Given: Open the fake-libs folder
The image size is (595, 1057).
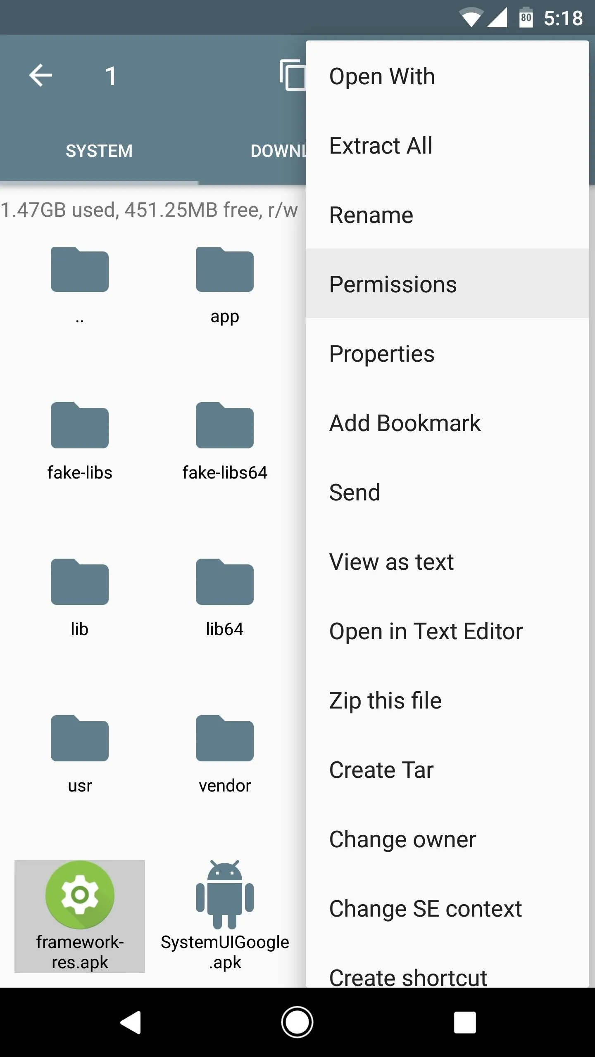Looking at the screenshot, I should coord(80,442).
